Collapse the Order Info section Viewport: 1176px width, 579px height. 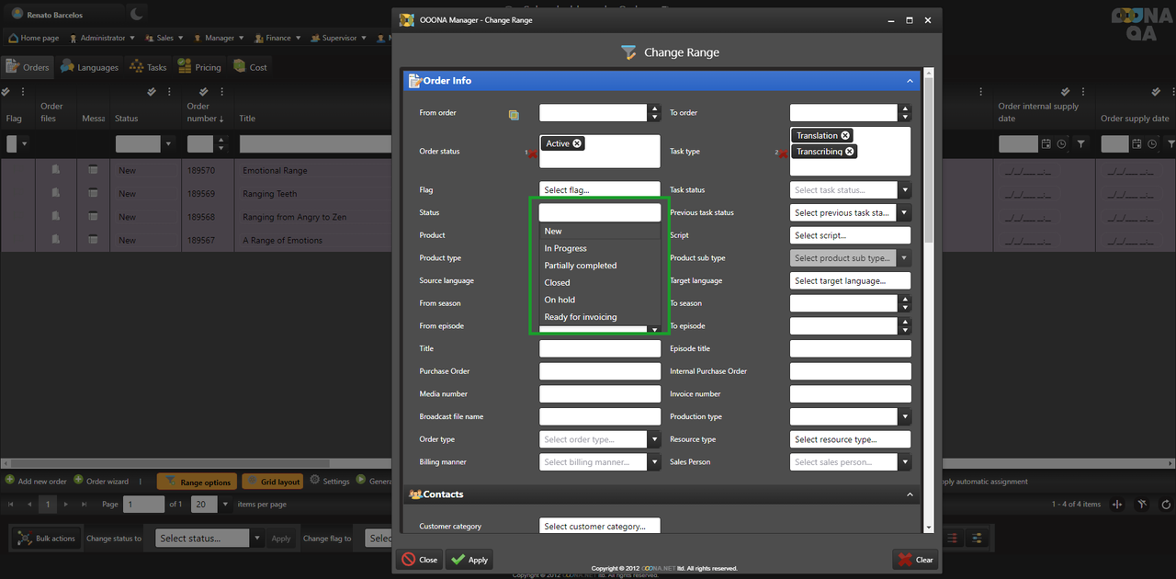coord(910,81)
